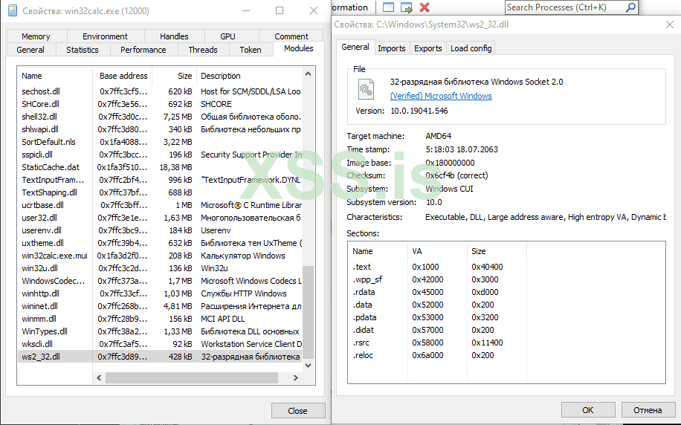Click the win32calc properties title bar icon
Viewport: 681px width, 425px height.
13,11
